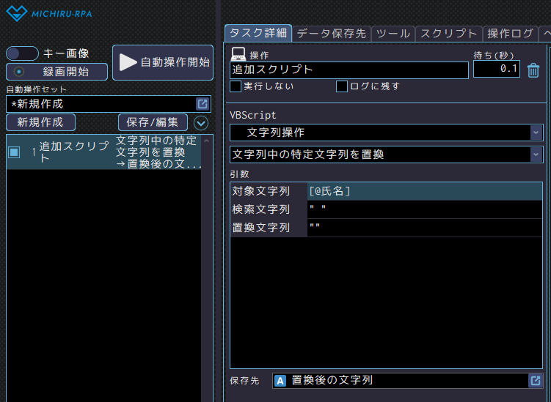The height and width of the screenshot is (402, 551).
Task: Click the open icon in 保存先 field
Action: 536,381
